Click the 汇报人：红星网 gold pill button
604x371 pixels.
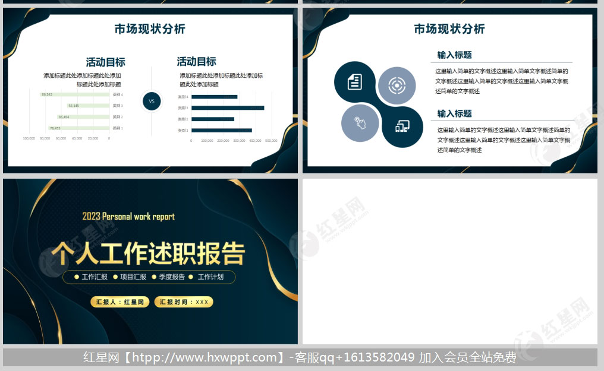click(120, 302)
